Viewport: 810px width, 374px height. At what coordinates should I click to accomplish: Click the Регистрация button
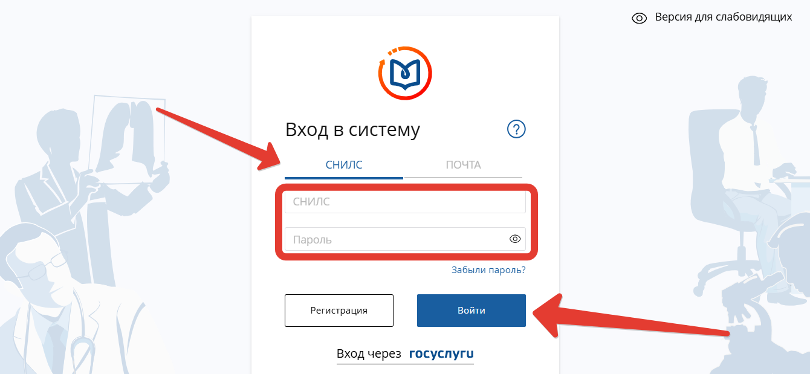click(339, 311)
